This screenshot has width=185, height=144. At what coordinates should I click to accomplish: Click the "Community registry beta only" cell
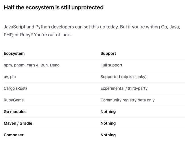tap(127, 100)
